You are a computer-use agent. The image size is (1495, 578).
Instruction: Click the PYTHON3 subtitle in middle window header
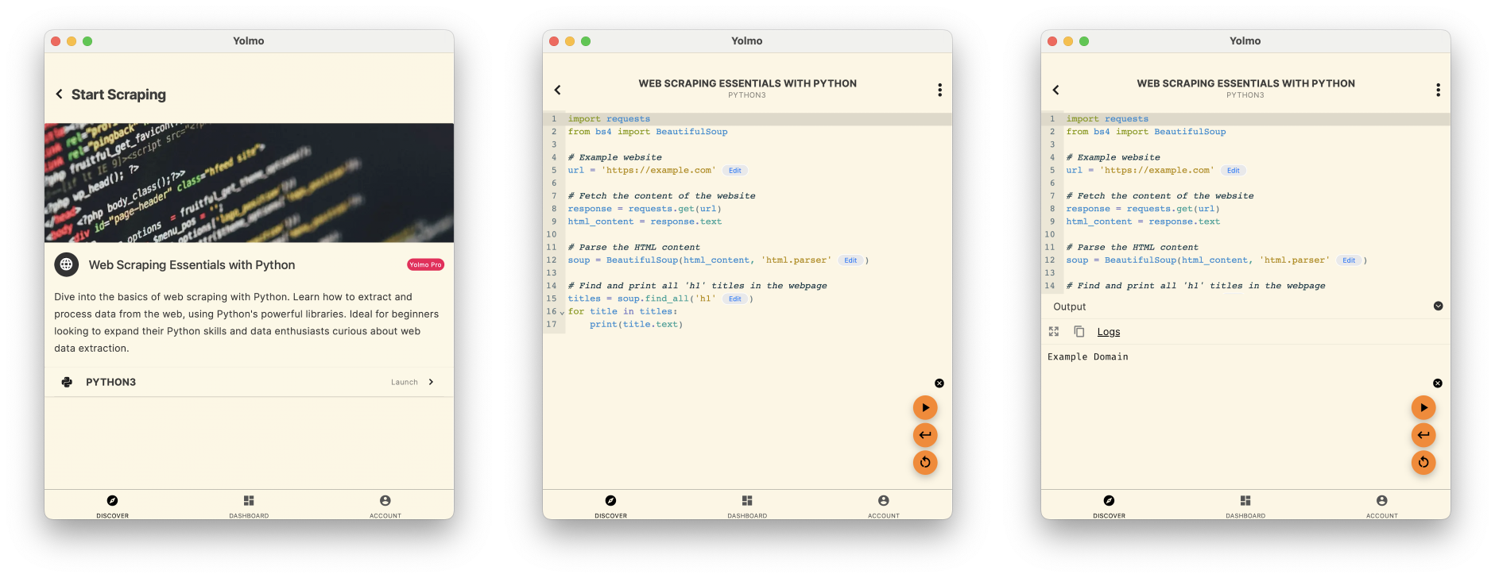tap(747, 95)
